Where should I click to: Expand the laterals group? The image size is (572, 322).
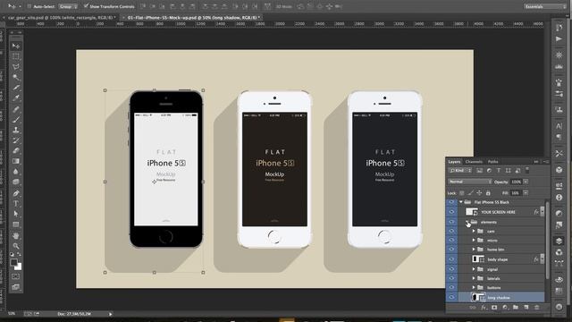pos(474,278)
